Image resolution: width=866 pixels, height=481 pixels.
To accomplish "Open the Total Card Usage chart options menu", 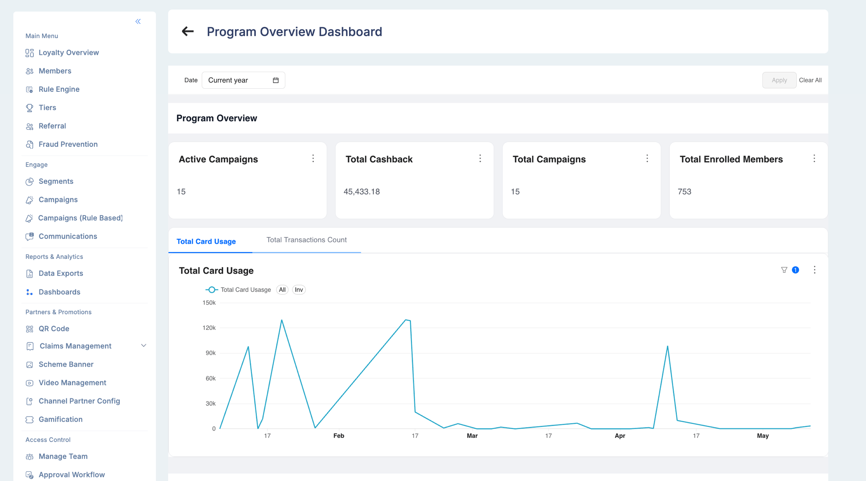I will pos(814,270).
